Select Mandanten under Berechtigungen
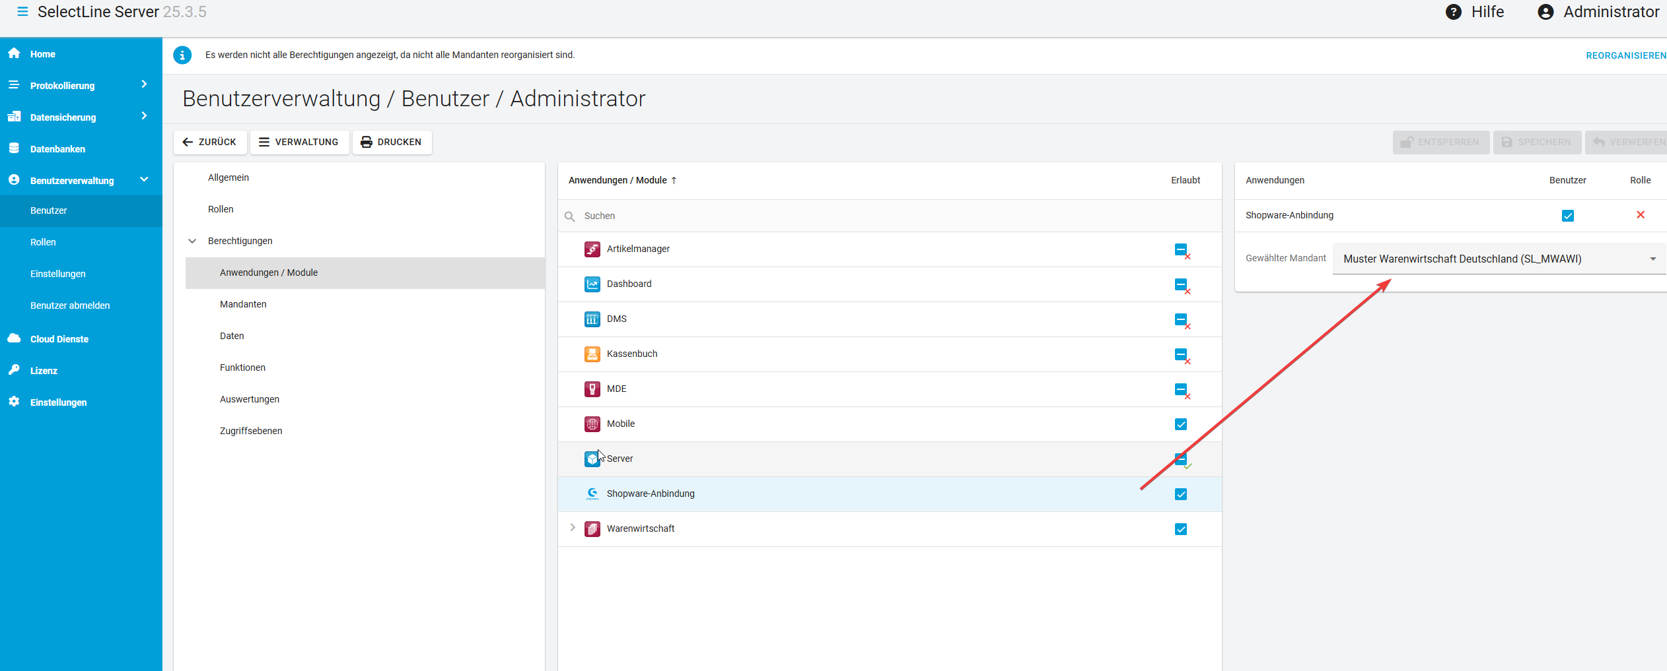1667x671 pixels. (243, 304)
